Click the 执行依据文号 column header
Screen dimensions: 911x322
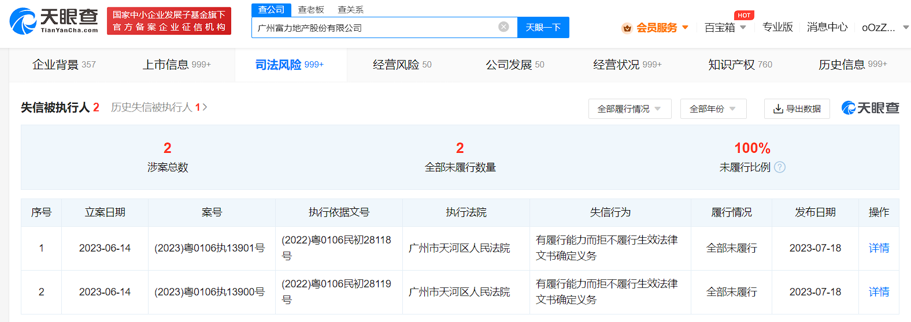(339, 212)
